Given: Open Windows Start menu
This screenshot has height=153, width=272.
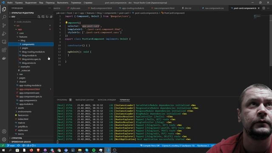Looking at the screenshot, I should (3, 150).
